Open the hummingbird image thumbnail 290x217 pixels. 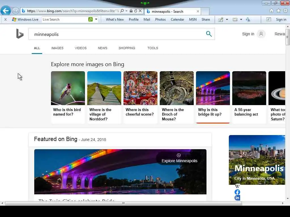pos(68,88)
